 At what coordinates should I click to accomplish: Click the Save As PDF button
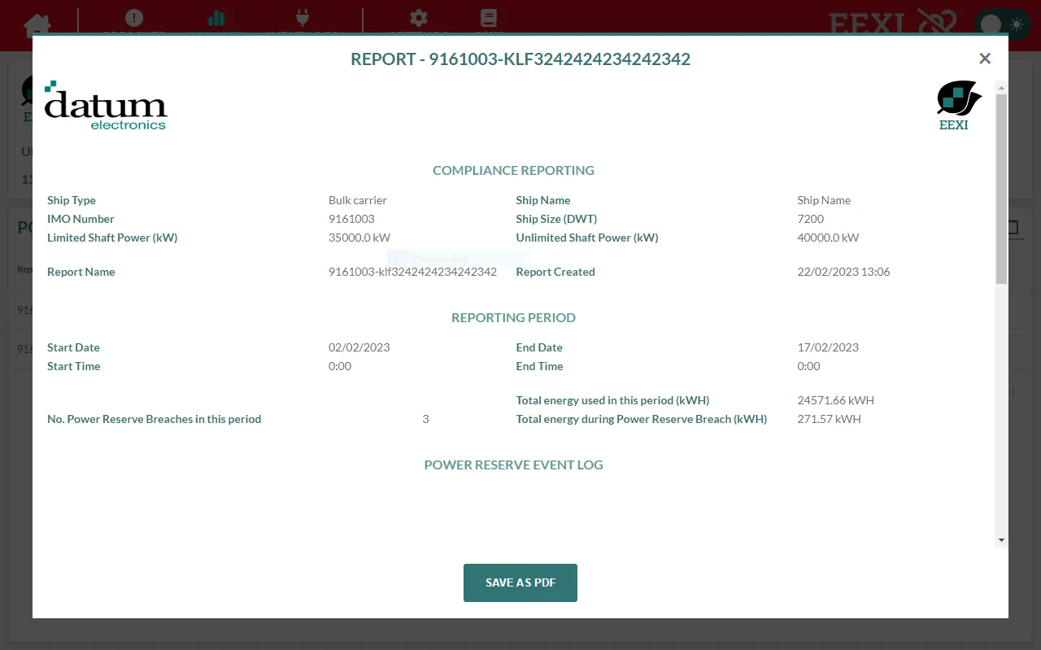point(520,582)
